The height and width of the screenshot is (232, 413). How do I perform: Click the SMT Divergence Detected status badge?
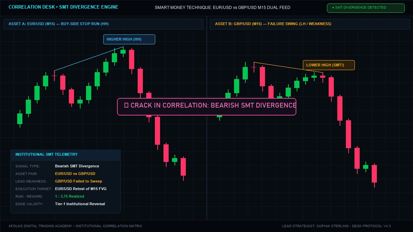[x=366, y=8]
